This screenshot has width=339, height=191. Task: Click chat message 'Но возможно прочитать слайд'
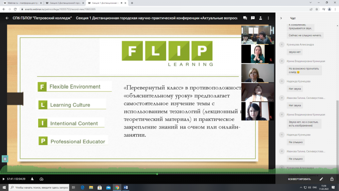(x=304, y=70)
